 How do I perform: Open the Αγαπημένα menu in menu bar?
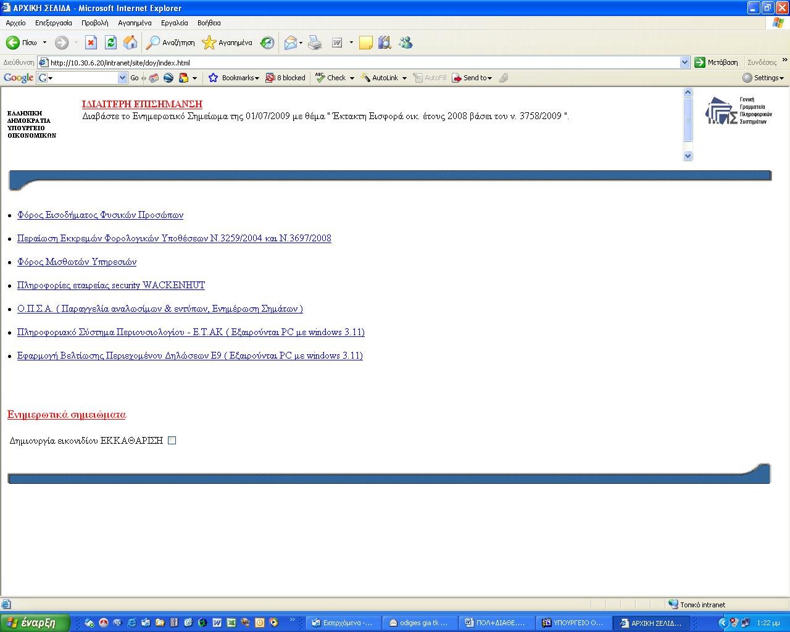pyautogui.click(x=135, y=23)
